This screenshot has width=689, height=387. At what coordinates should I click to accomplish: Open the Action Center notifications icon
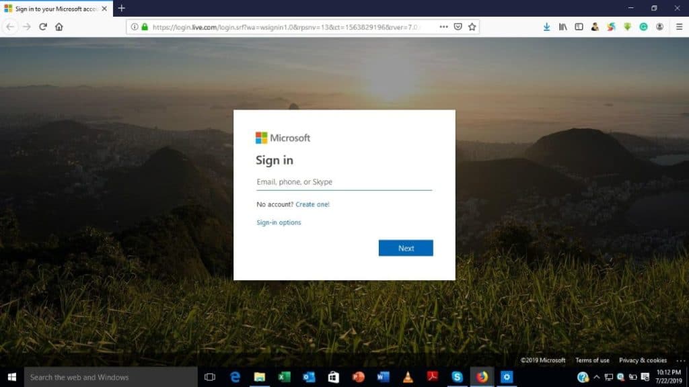coord(645,377)
